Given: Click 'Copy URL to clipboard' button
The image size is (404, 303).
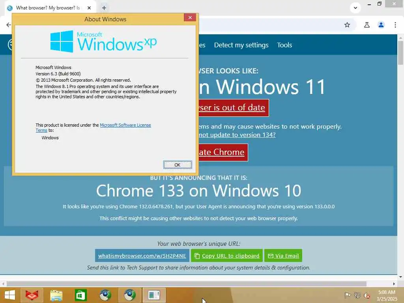Looking at the screenshot, I should pyautogui.click(x=227, y=256).
